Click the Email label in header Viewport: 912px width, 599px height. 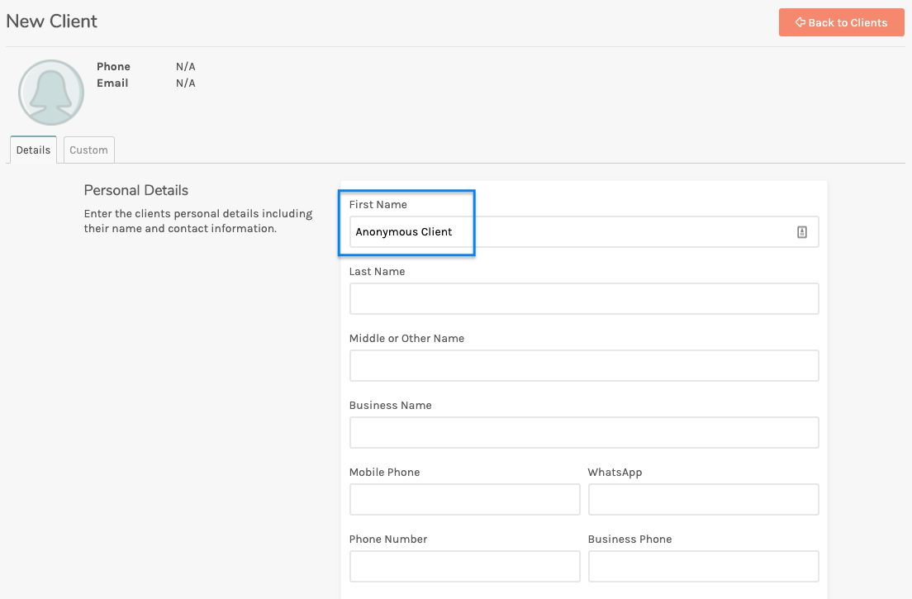[x=112, y=83]
